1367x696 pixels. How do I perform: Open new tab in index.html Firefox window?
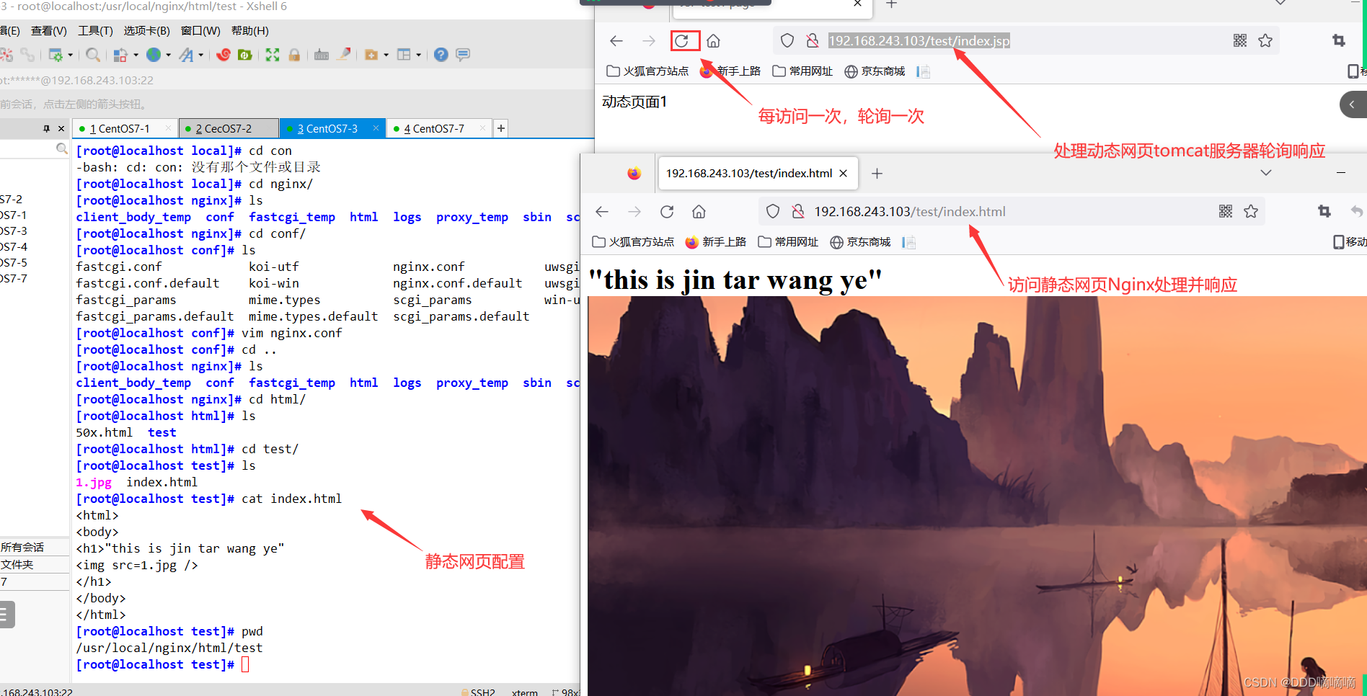click(877, 174)
